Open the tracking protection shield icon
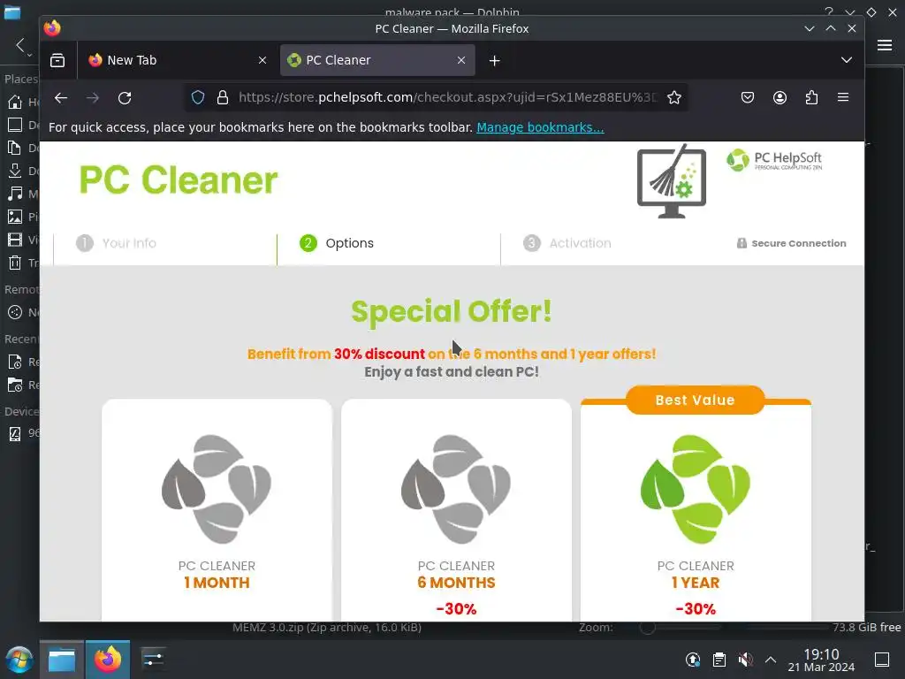The height and width of the screenshot is (679, 905). click(x=198, y=97)
